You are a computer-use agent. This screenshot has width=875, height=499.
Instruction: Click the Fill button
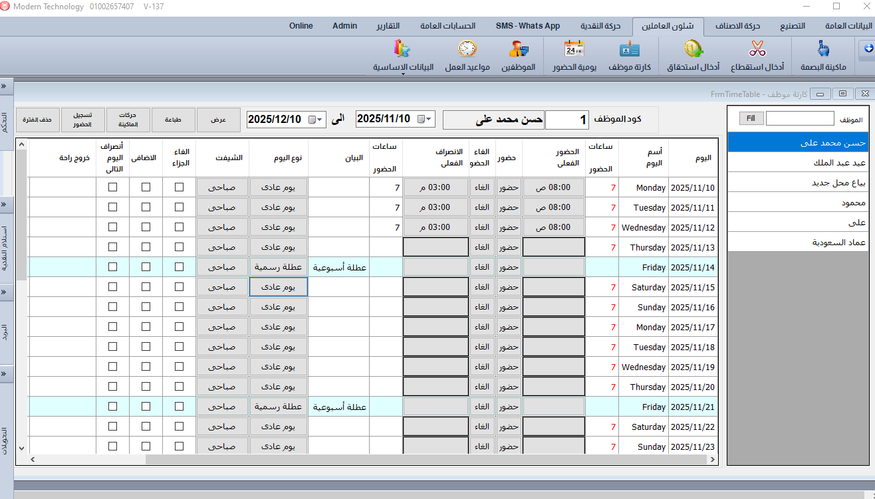tap(751, 118)
